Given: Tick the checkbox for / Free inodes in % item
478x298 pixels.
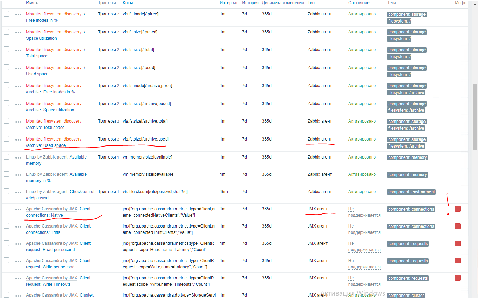Looking at the screenshot, I should tap(6, 14).
